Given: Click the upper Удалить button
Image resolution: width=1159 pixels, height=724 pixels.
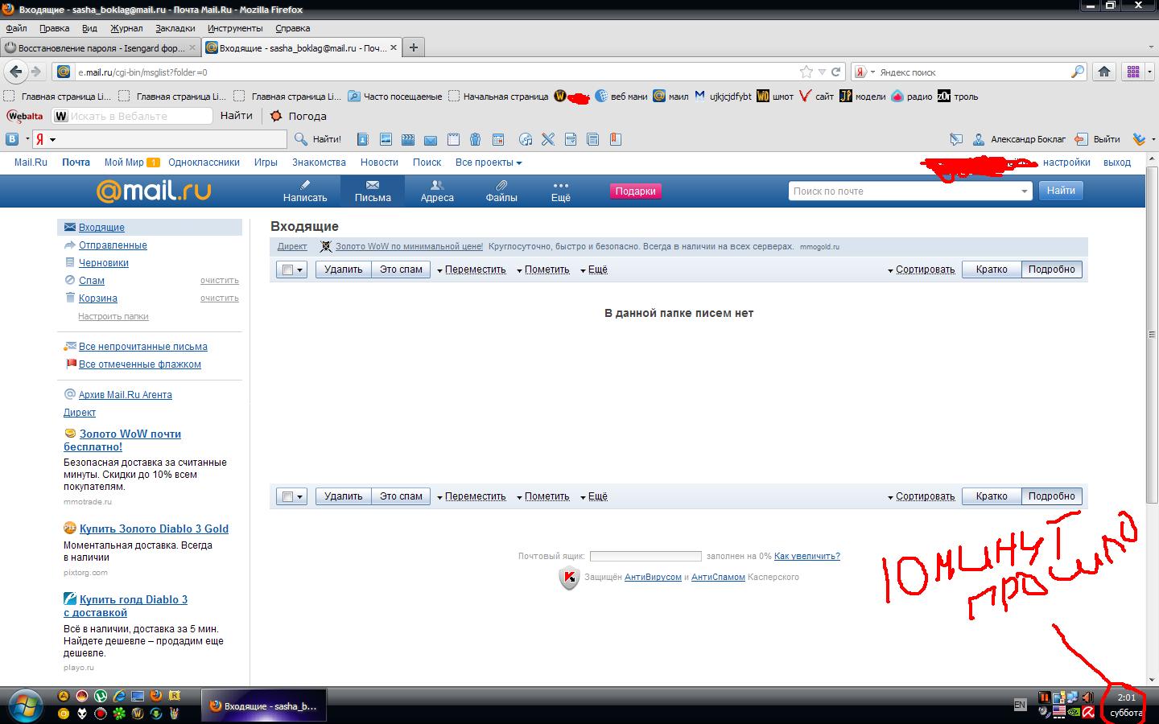Looking at the screenshot, I should click(x=343, y=269).
